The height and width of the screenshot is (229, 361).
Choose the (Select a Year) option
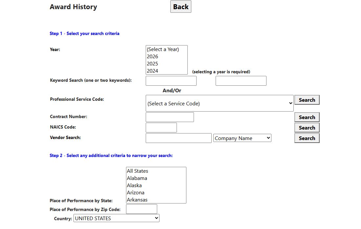[167, 49]
